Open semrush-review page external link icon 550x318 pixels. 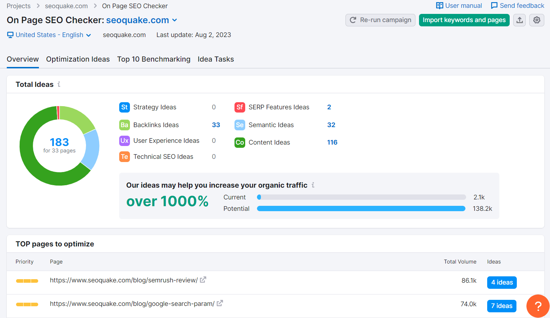[x=203, y=280]
